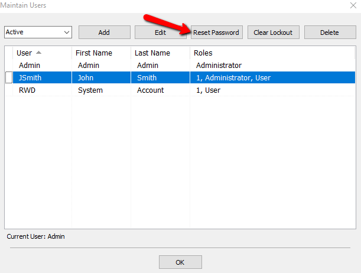Confirm with the OK button
The height and width of the screenshot is (273, 361).
pos(180,262)
